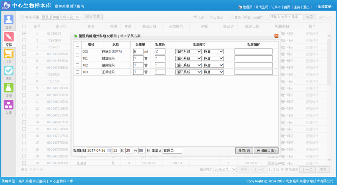
Task: Click the 提交(S) submit button
Action: 244,151
